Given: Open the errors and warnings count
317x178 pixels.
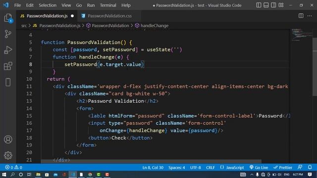Looking at the screenshot, I should 14,167.
